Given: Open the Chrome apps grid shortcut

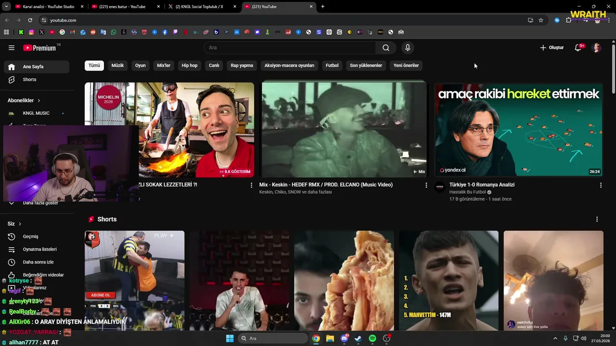Looking at the screenshot, I should click(6, 32).
